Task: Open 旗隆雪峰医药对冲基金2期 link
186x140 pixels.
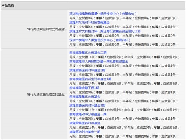Action: tap(87, 70)
